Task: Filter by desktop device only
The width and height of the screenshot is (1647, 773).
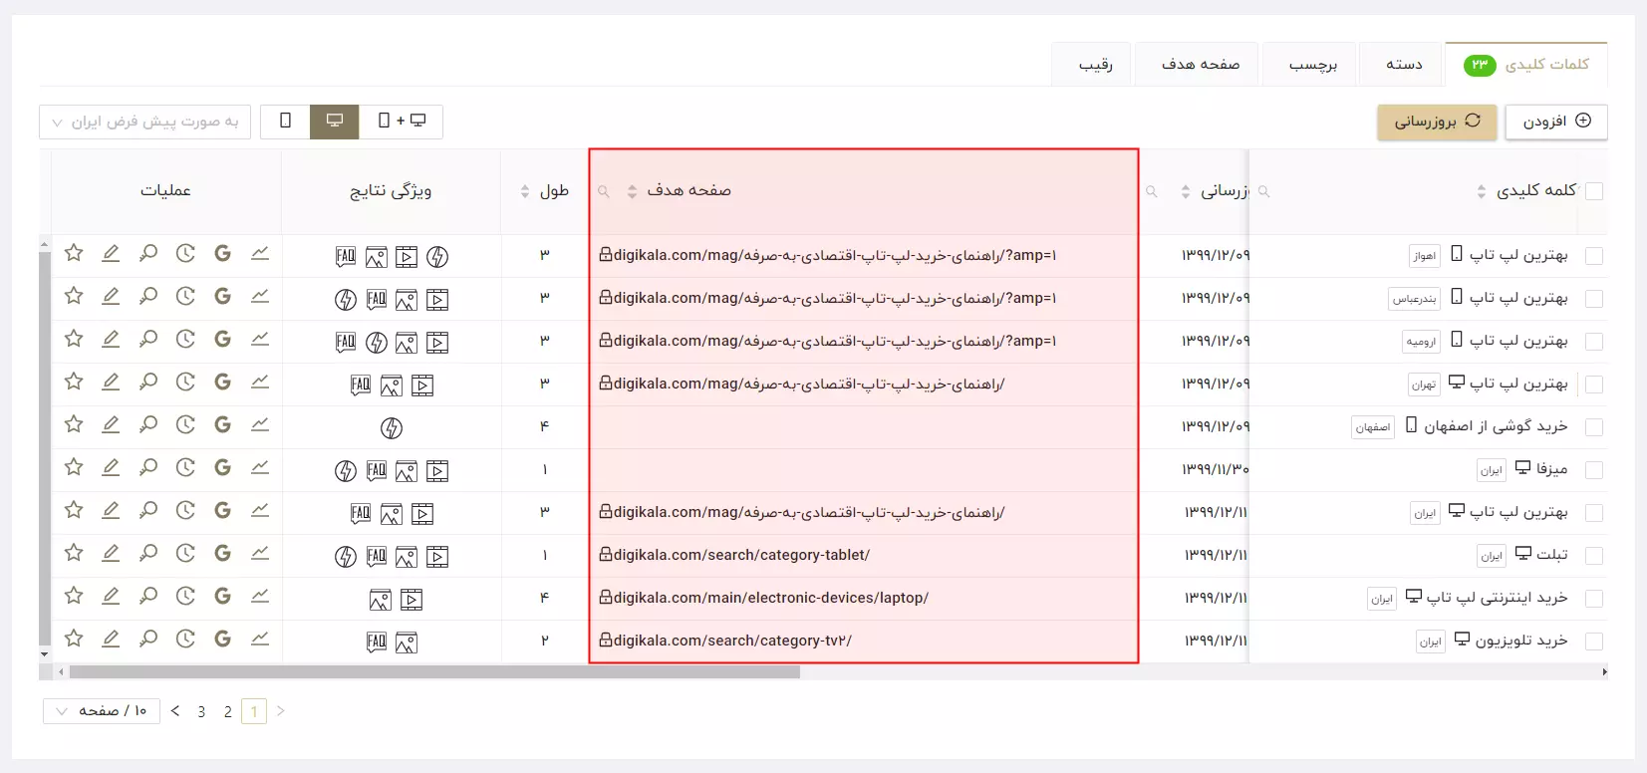Action: [335, 122]
